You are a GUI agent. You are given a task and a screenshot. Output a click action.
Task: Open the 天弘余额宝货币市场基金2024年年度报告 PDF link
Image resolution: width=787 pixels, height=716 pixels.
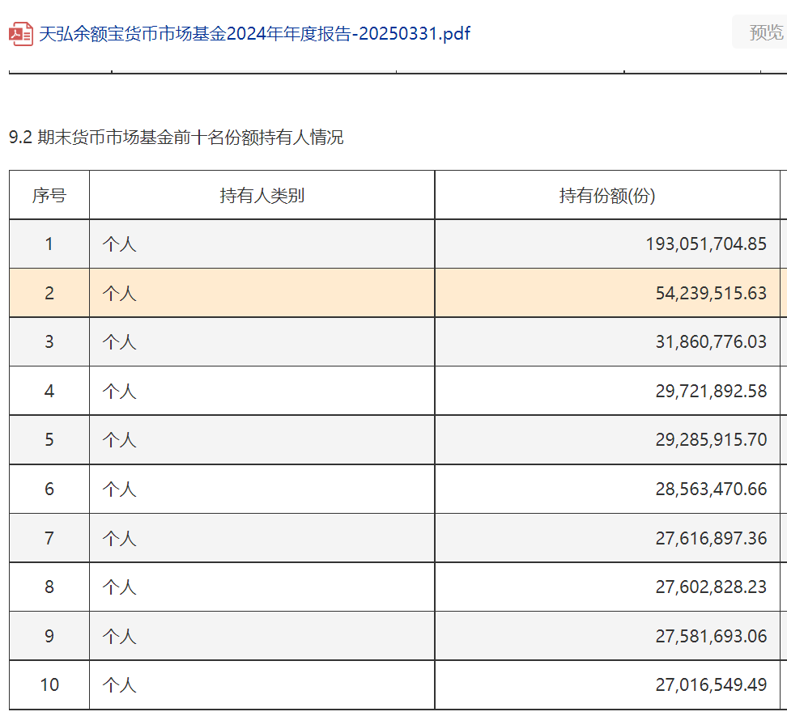click(x=254, y=34)
